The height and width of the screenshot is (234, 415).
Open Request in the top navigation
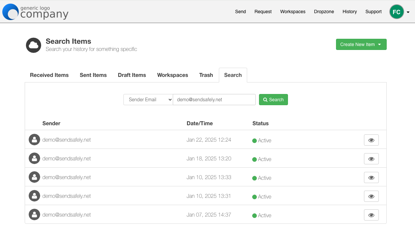tap(263, 12)
